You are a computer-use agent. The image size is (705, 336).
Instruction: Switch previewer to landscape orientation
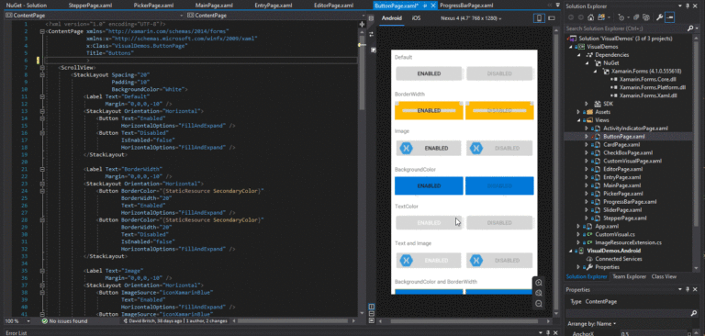(551, 18)
